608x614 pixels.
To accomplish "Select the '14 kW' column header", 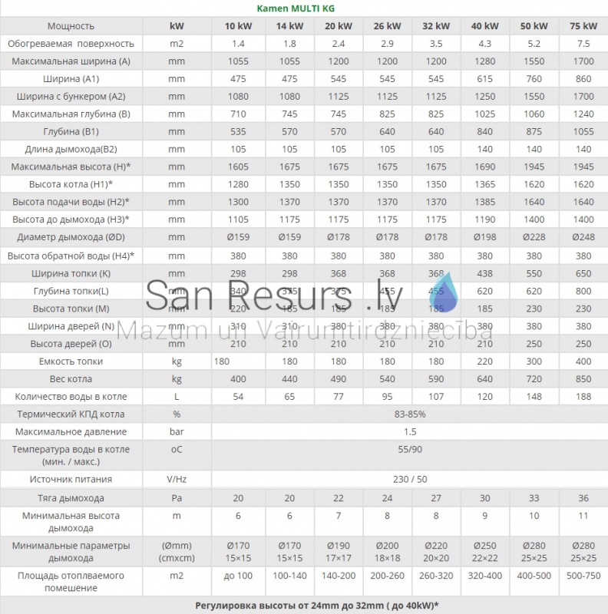I will (x=289, y=26).
